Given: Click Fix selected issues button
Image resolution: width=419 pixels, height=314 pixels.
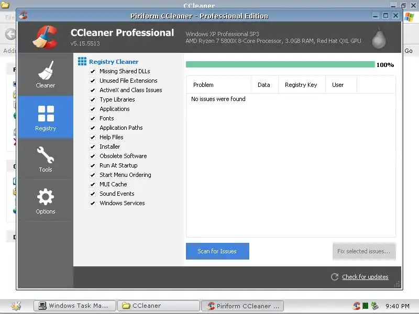Looking at the screenshot, I should (x=364, y=251).
